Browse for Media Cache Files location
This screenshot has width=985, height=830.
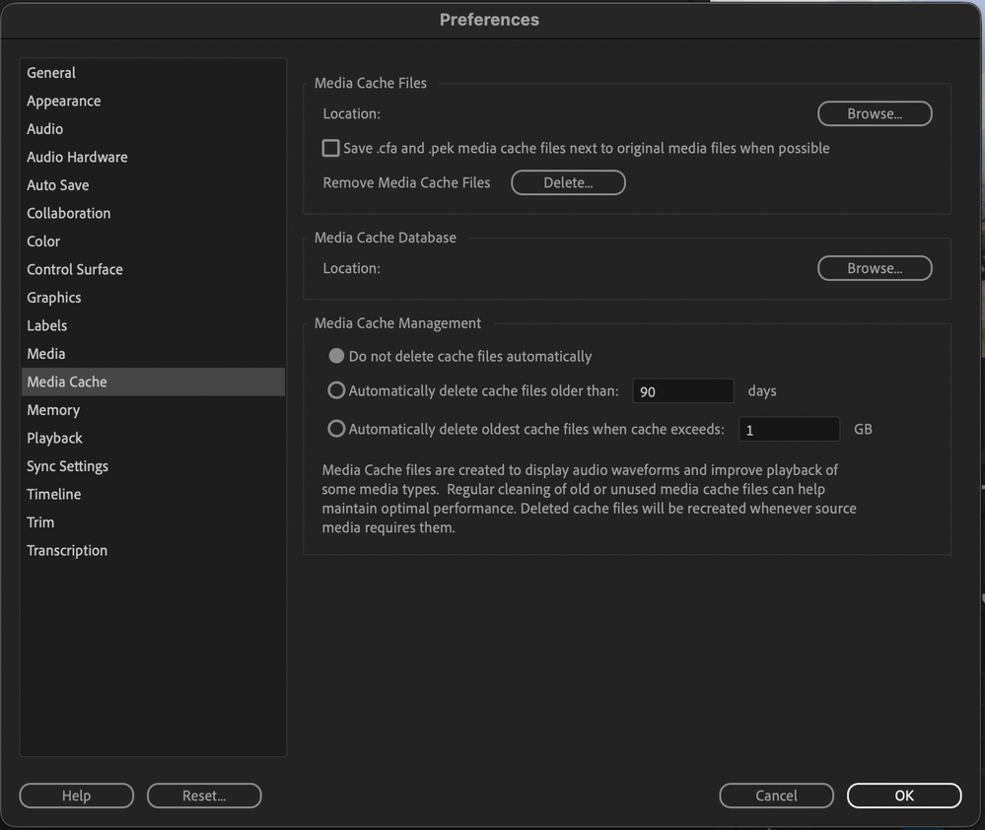(x=874, y=113)
